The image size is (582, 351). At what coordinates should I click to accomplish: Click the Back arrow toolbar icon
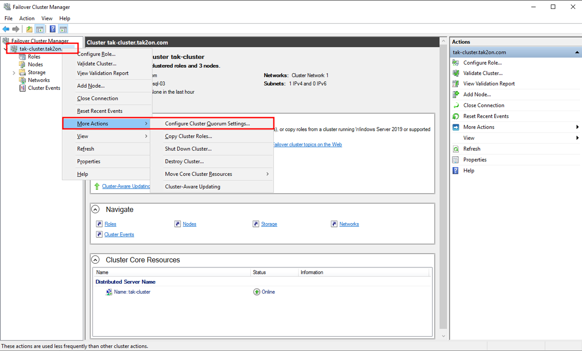[6, 29]
